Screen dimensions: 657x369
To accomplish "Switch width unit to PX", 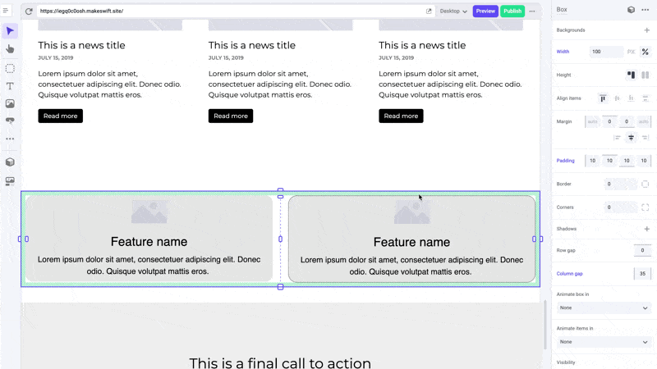I will 631,52.
